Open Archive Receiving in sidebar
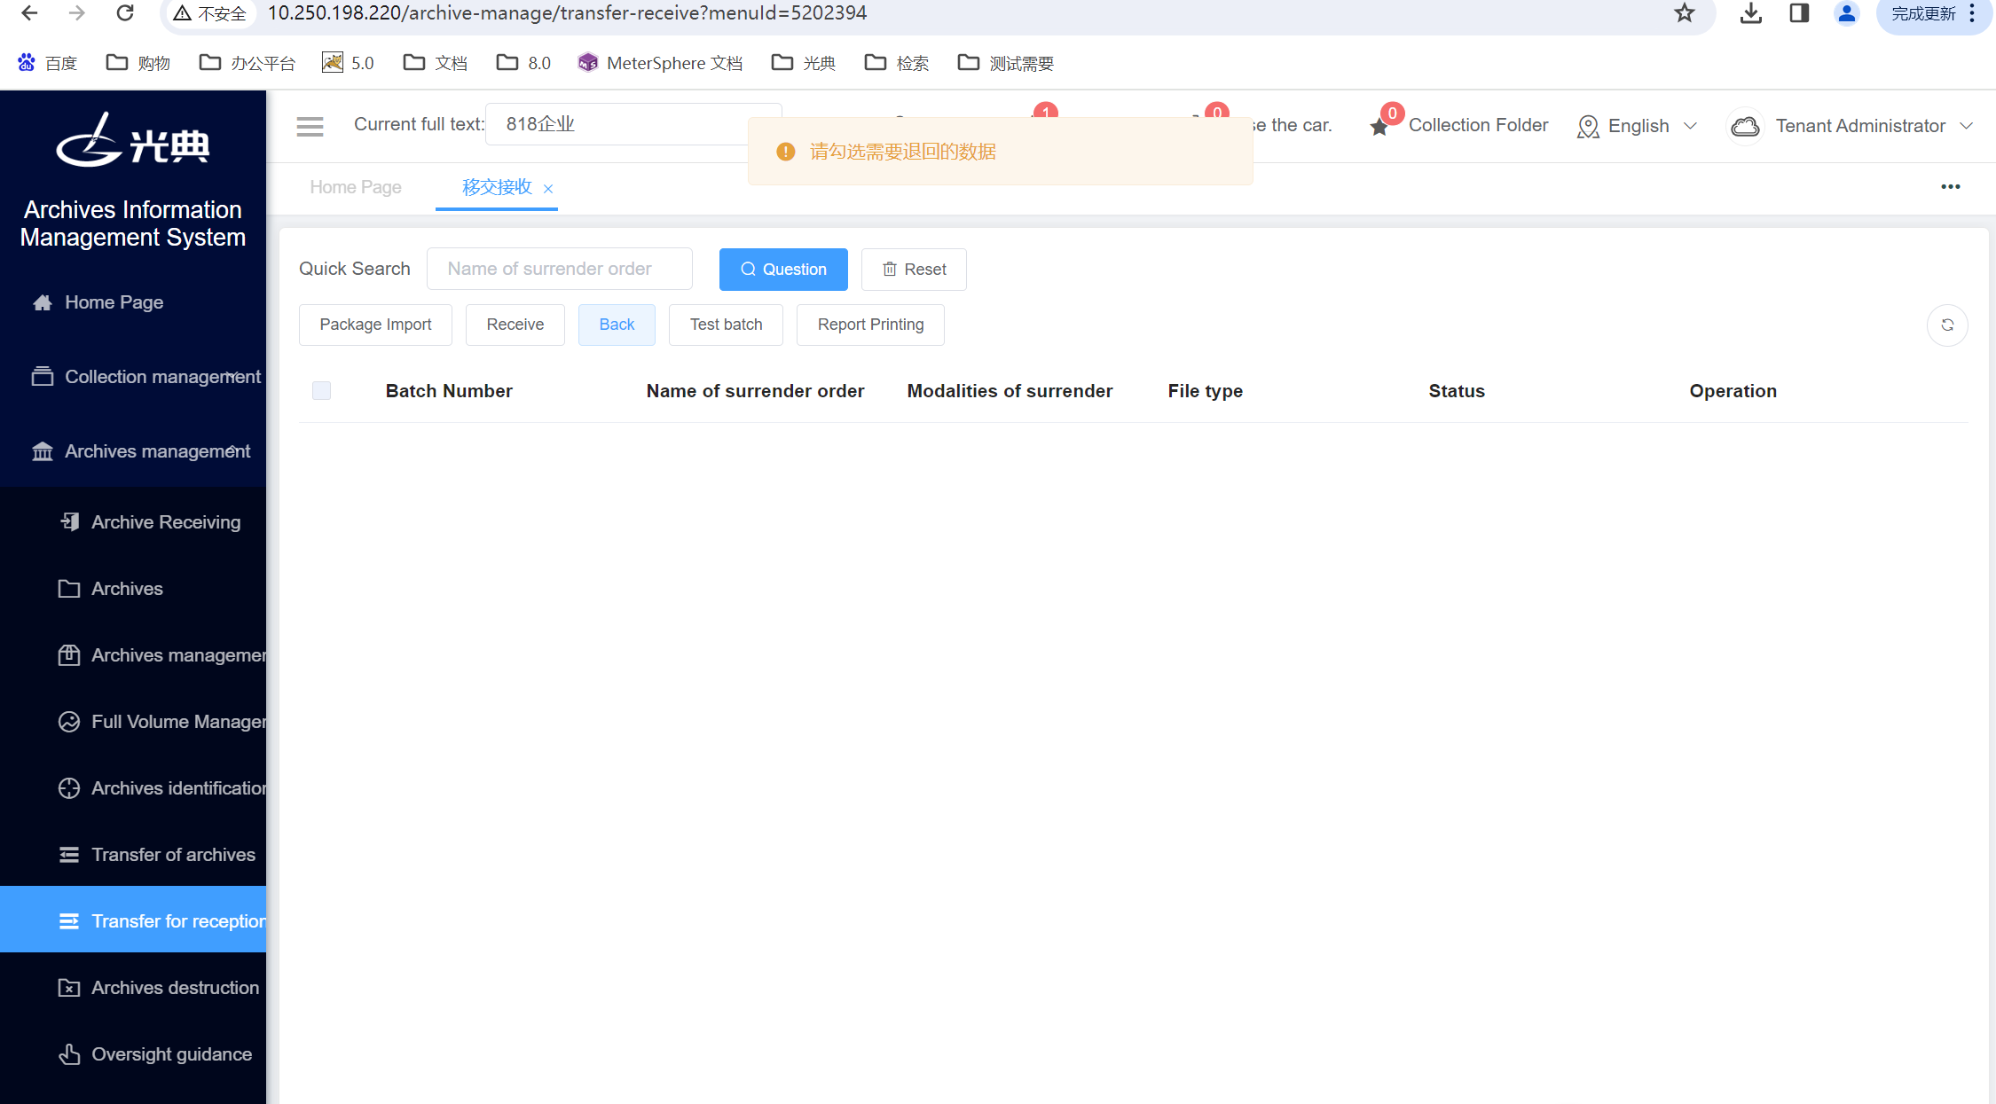Screen dimensions: 1996x1104 [133, 522]
